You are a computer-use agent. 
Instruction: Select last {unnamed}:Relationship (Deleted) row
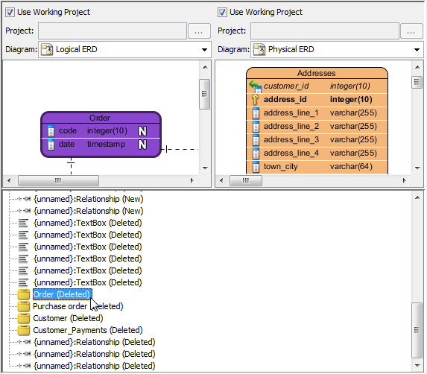[x=94, y=366]
